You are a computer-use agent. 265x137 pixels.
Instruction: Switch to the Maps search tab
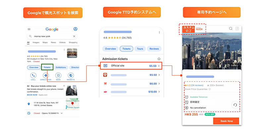(x=45, y=42)
